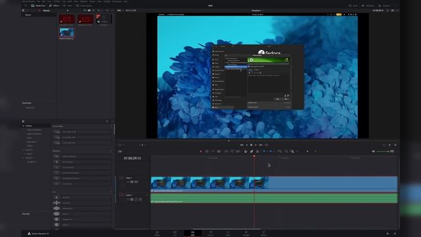Play the timeline forward
The height and width of the screenshot is (237, 421).
[256, 145]
